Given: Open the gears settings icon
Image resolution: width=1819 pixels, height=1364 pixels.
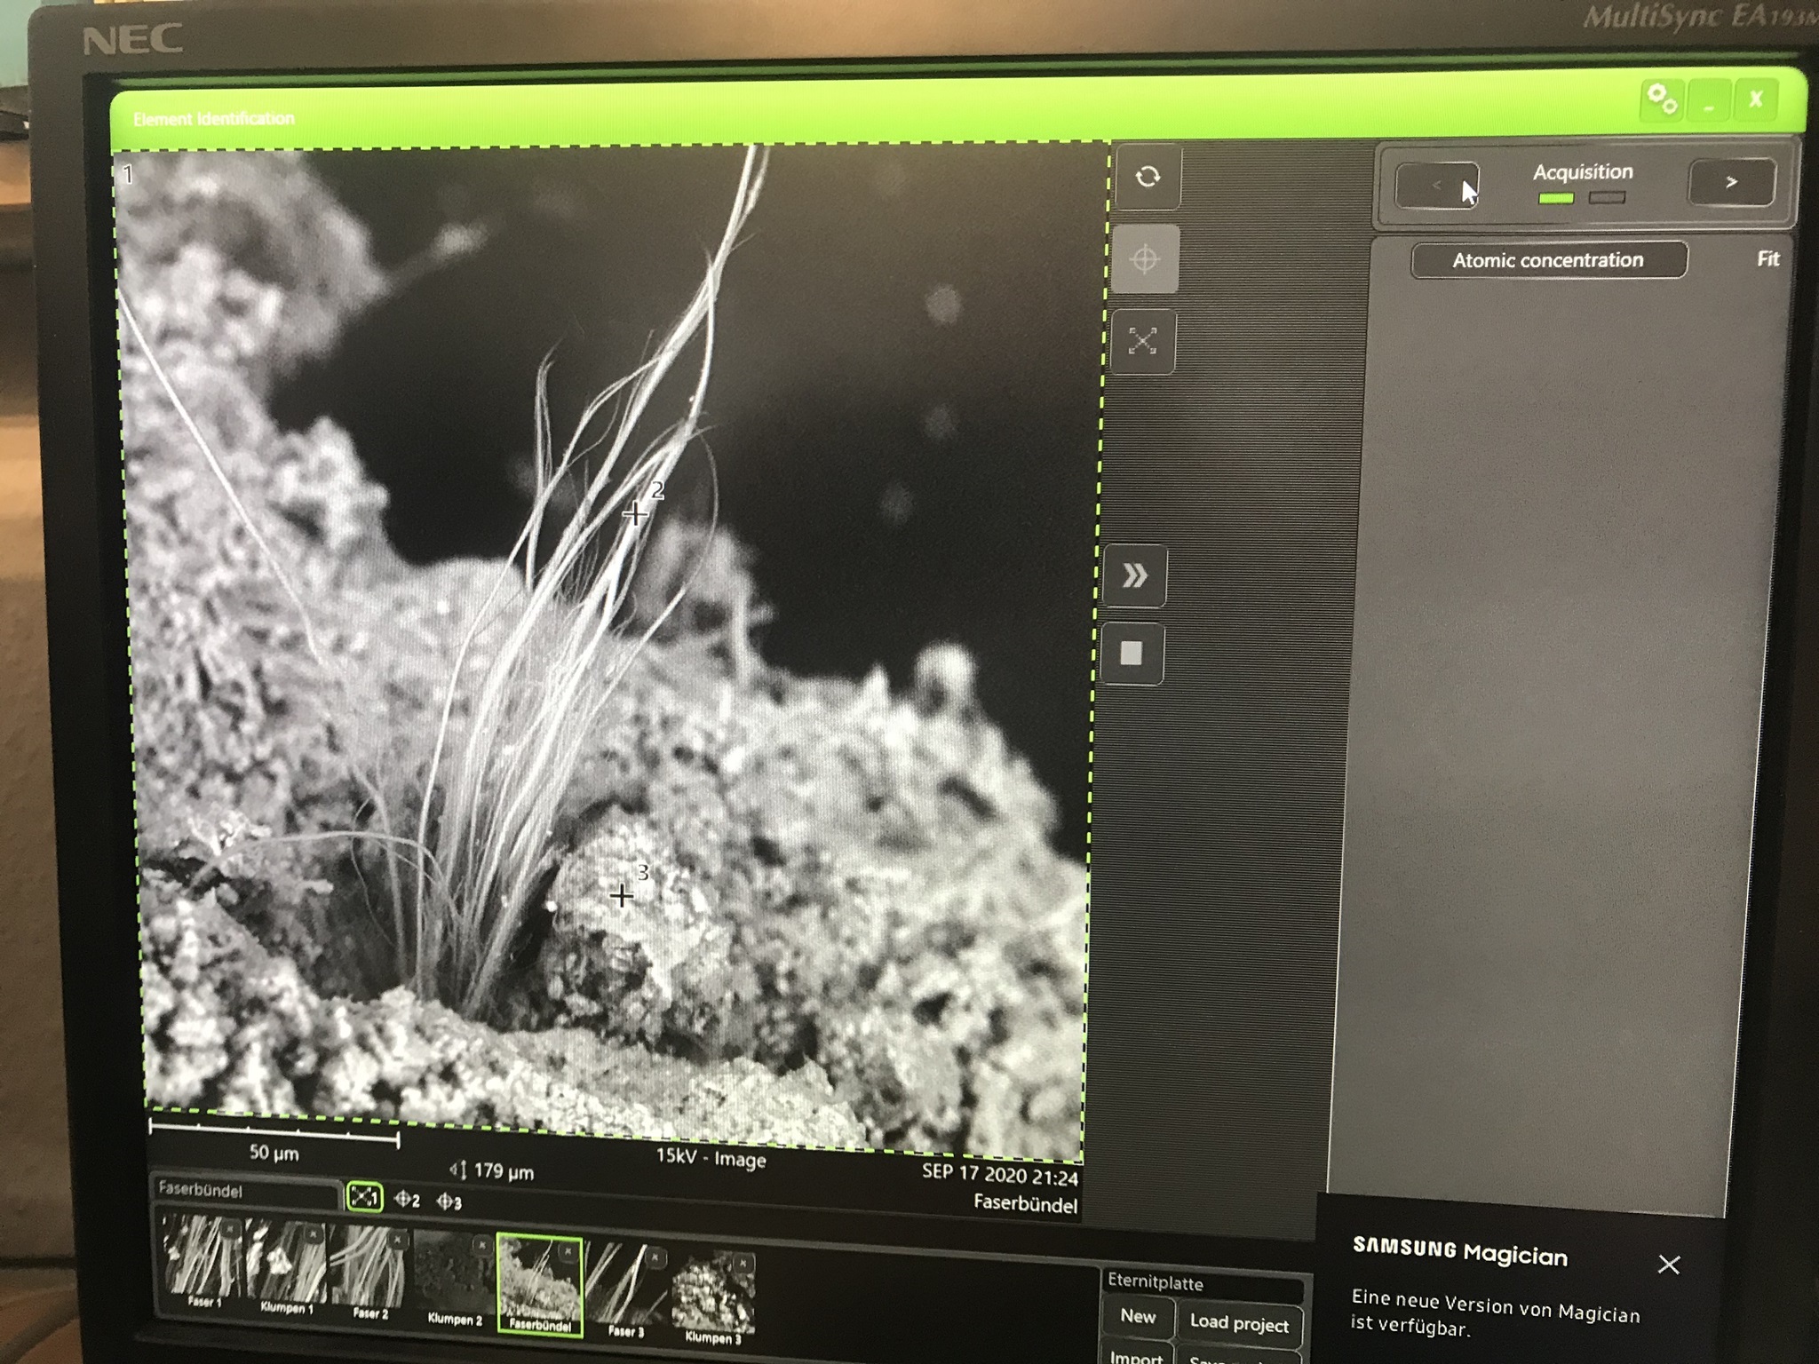Looking at the screenshot, I should tap(1662, 99).
